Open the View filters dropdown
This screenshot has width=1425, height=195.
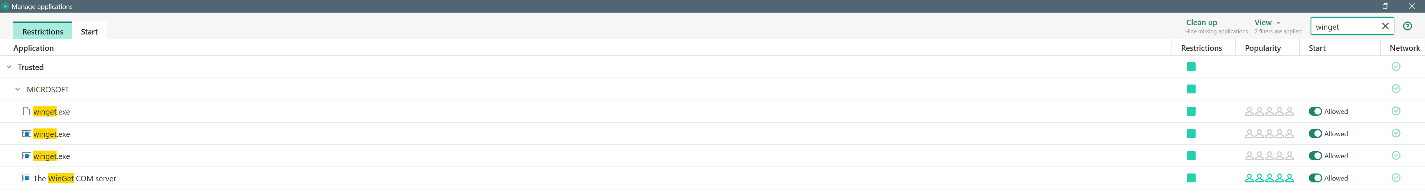pyautogui.click(x=1267, y=23)
